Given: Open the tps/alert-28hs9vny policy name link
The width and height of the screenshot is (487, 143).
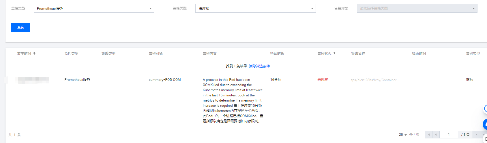Looking at the screenshot, I should coord(375,80).
